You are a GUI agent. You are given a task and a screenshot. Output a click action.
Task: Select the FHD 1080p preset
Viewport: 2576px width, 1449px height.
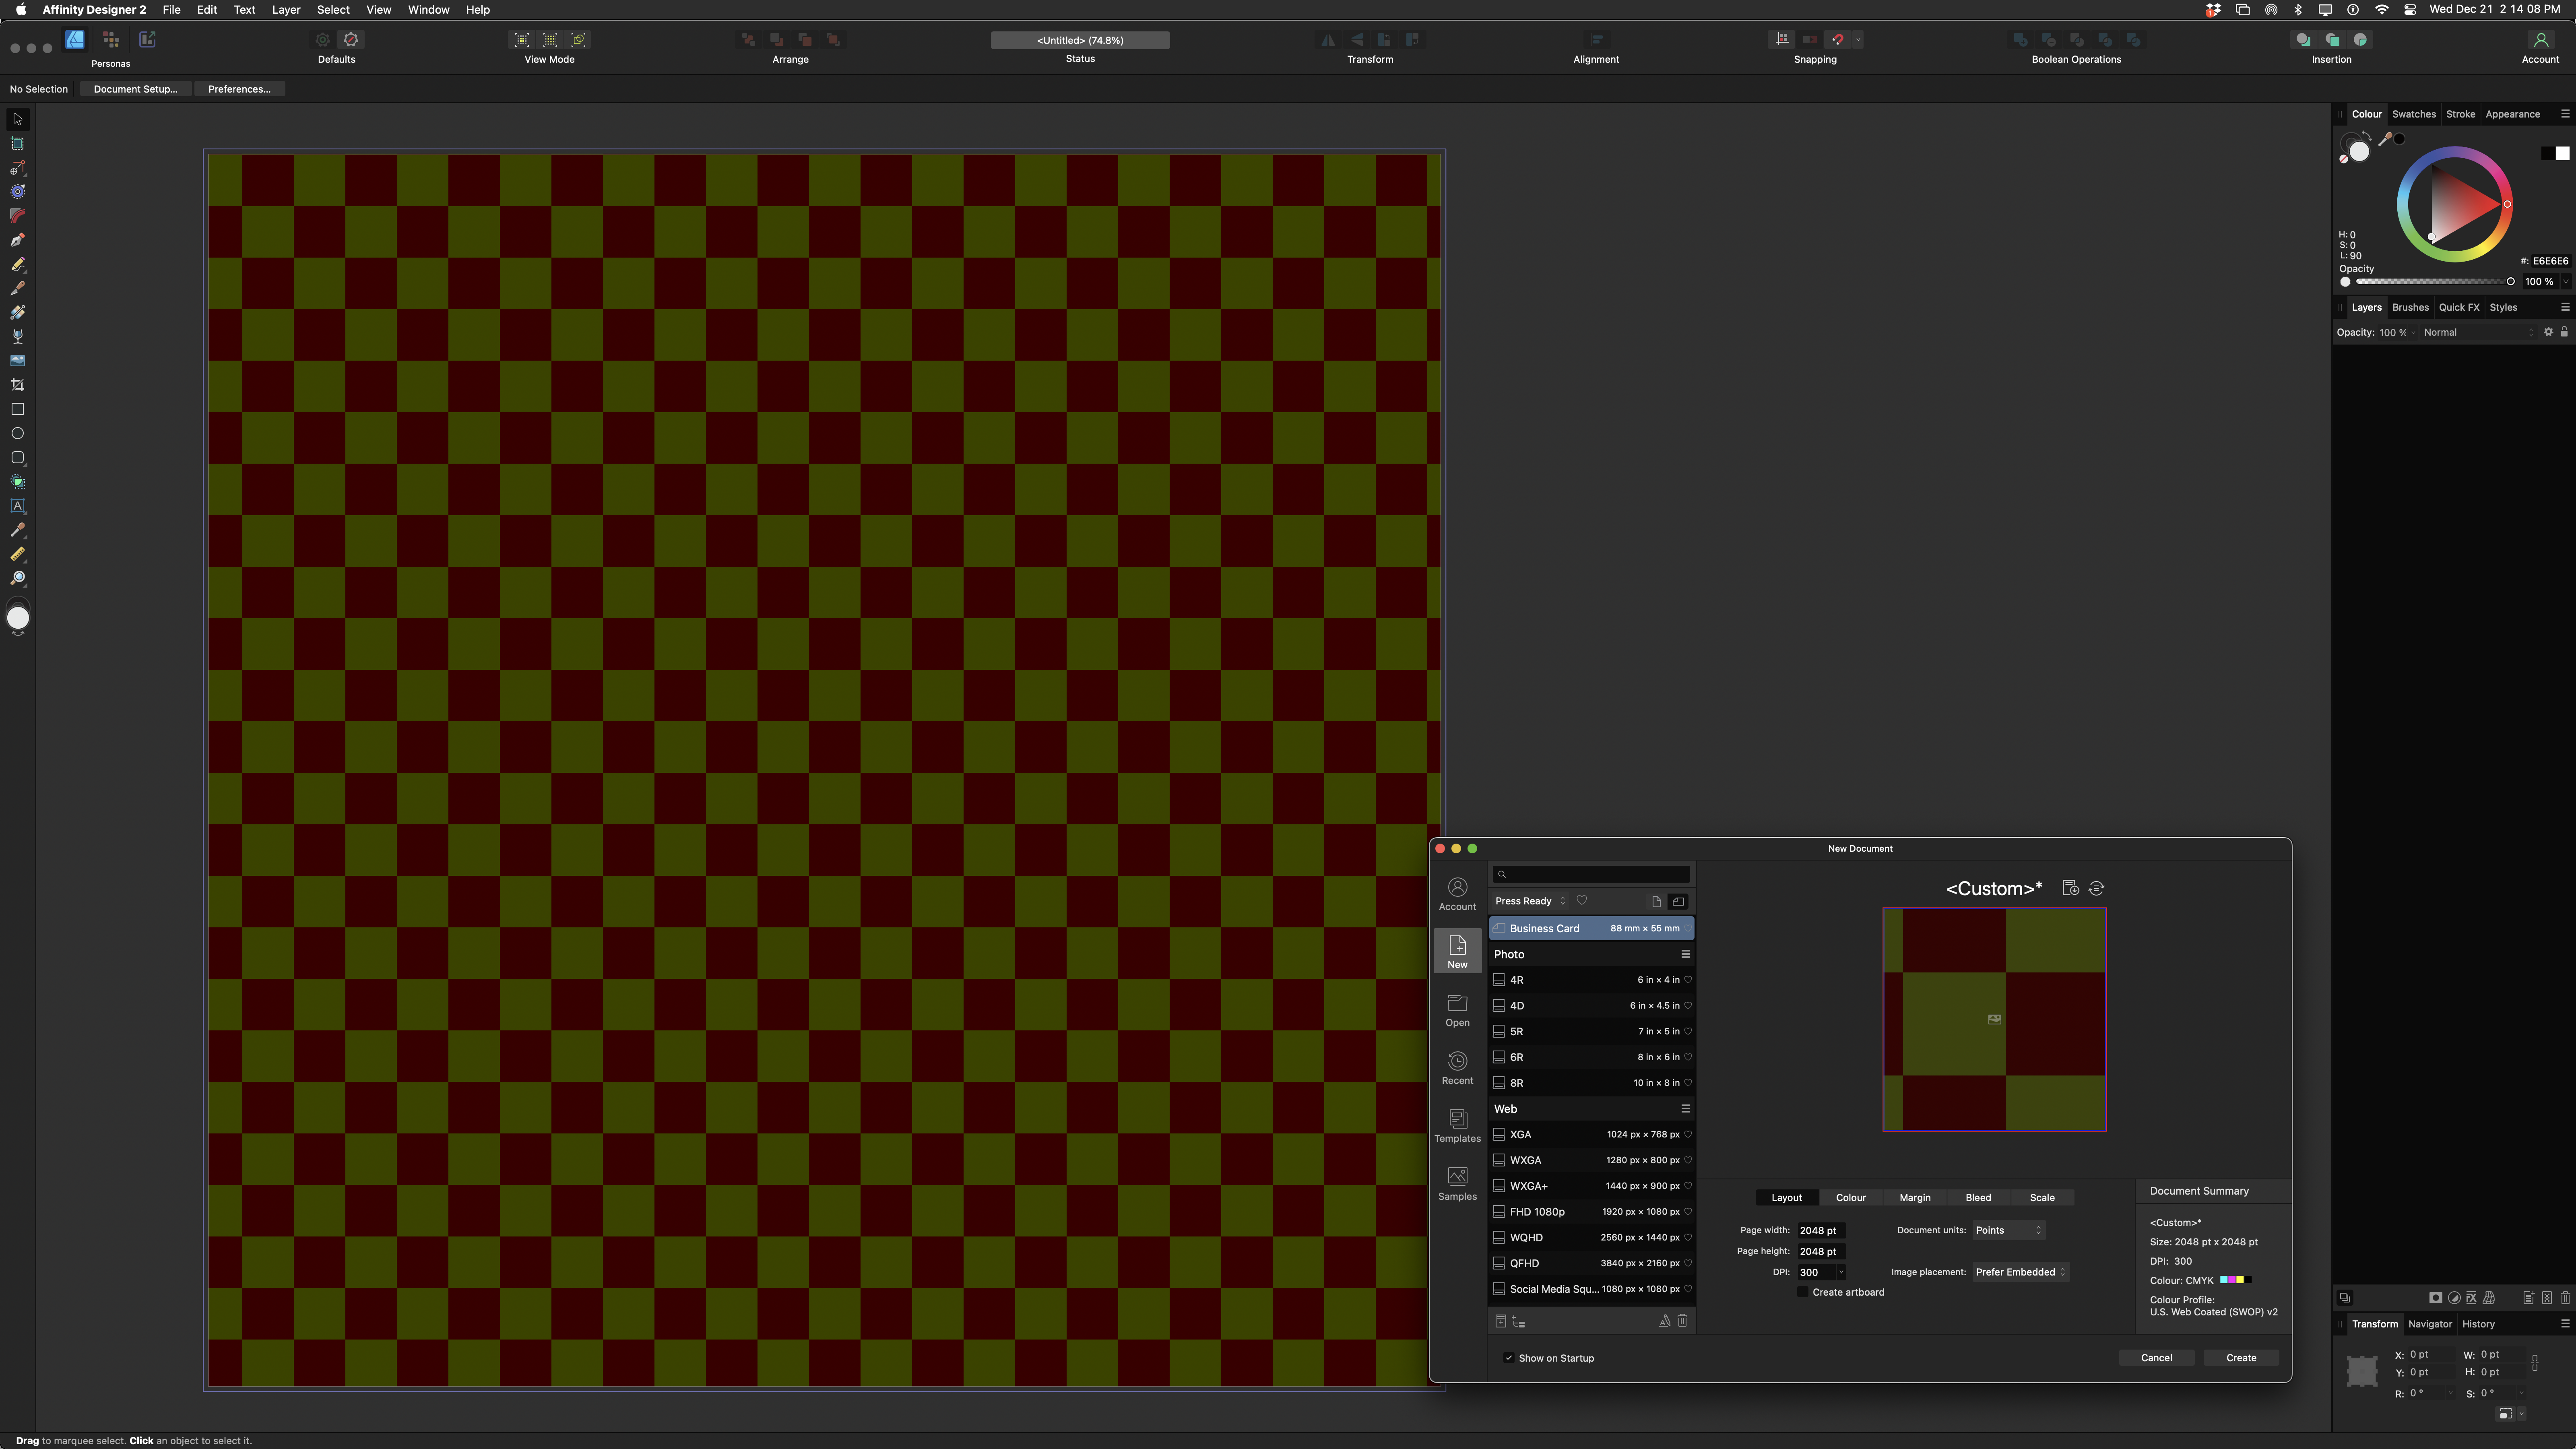pyautogui.click(x=1591, y=1211)
